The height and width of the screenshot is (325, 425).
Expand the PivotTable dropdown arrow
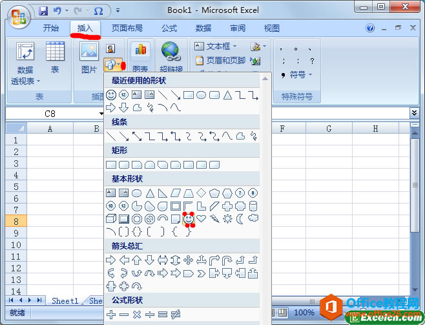38,81
